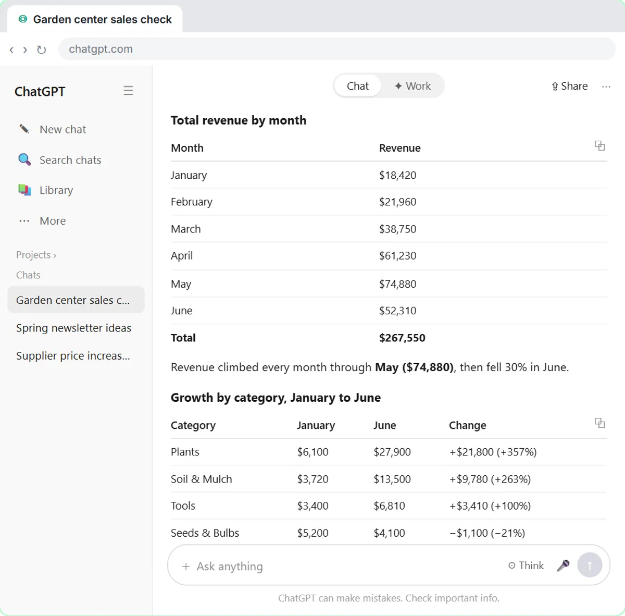
Task: Click the February month cell
Action: point(191,202)
